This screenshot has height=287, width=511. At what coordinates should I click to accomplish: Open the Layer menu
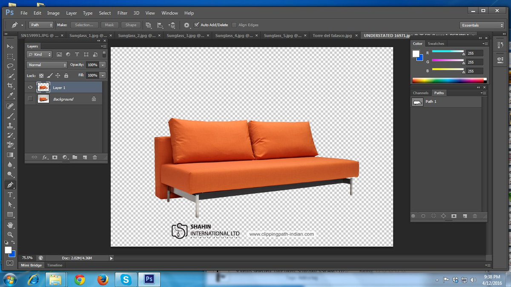click(x=72, y=13)
